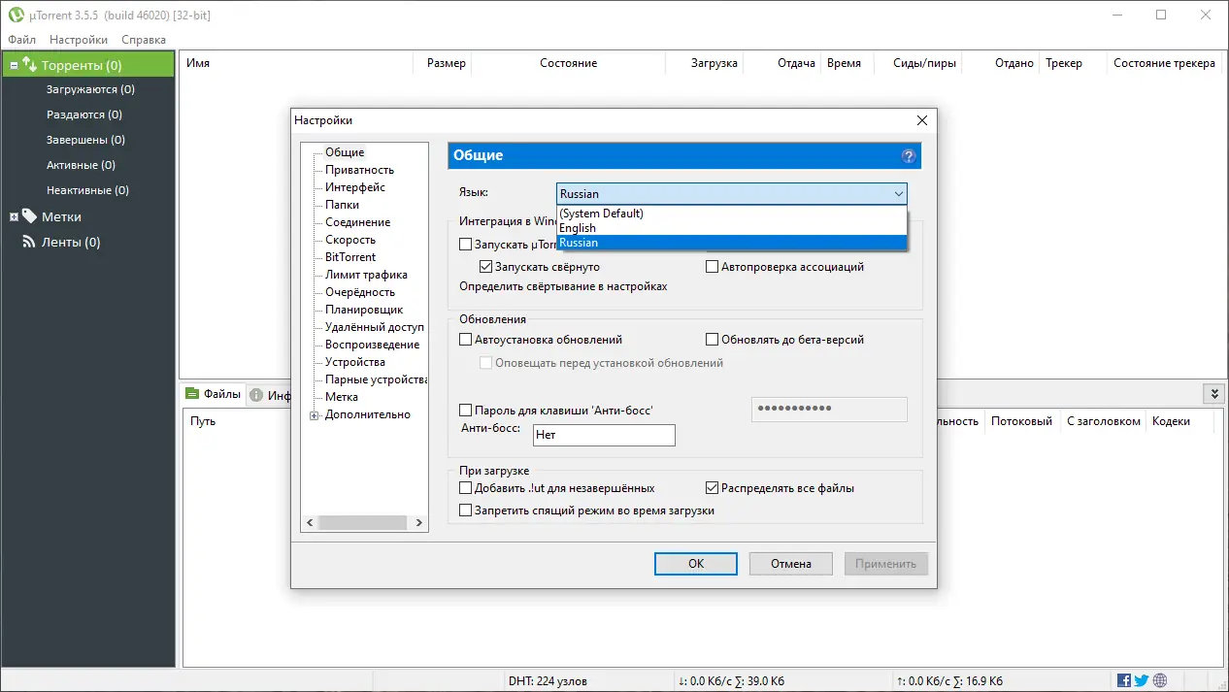Open Папки settings page

coord(343,205)
